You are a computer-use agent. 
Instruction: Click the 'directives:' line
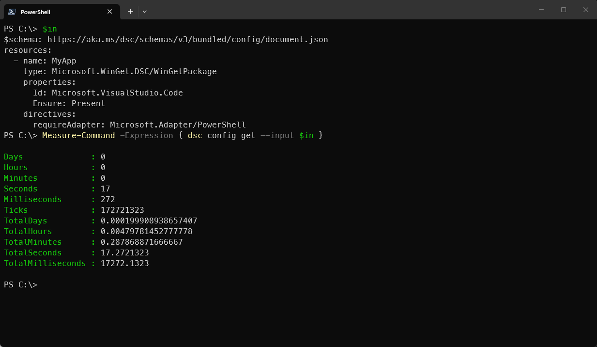click(50, 114)
